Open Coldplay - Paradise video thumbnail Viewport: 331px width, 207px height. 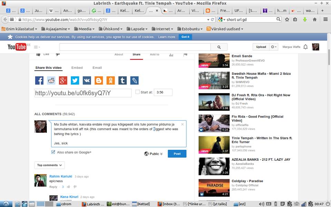tap(214, 188)
